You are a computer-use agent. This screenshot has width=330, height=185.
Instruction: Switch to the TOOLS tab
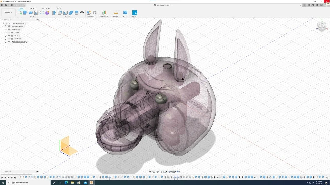[58, 8]
